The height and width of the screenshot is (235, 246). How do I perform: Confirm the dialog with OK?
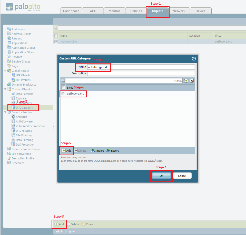point(161,176)
